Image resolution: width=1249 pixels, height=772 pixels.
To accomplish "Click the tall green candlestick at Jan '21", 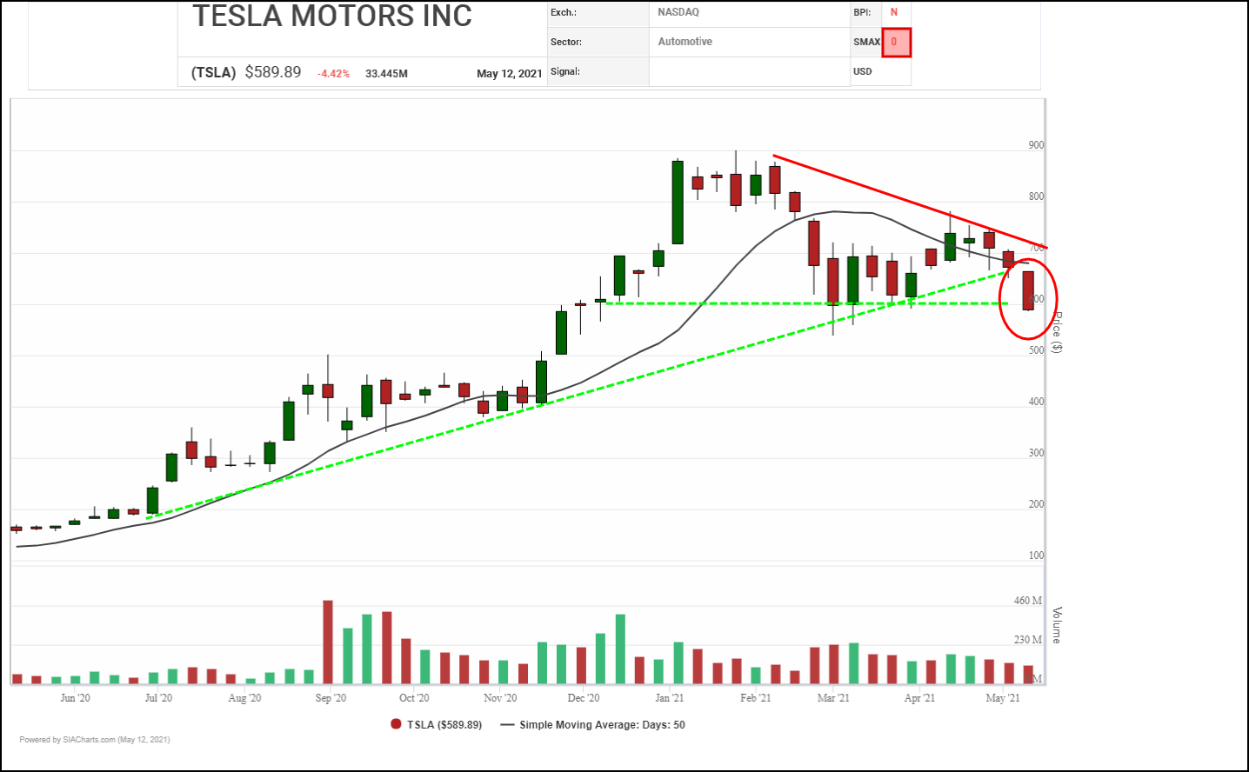I will click(x=678, y=202).
